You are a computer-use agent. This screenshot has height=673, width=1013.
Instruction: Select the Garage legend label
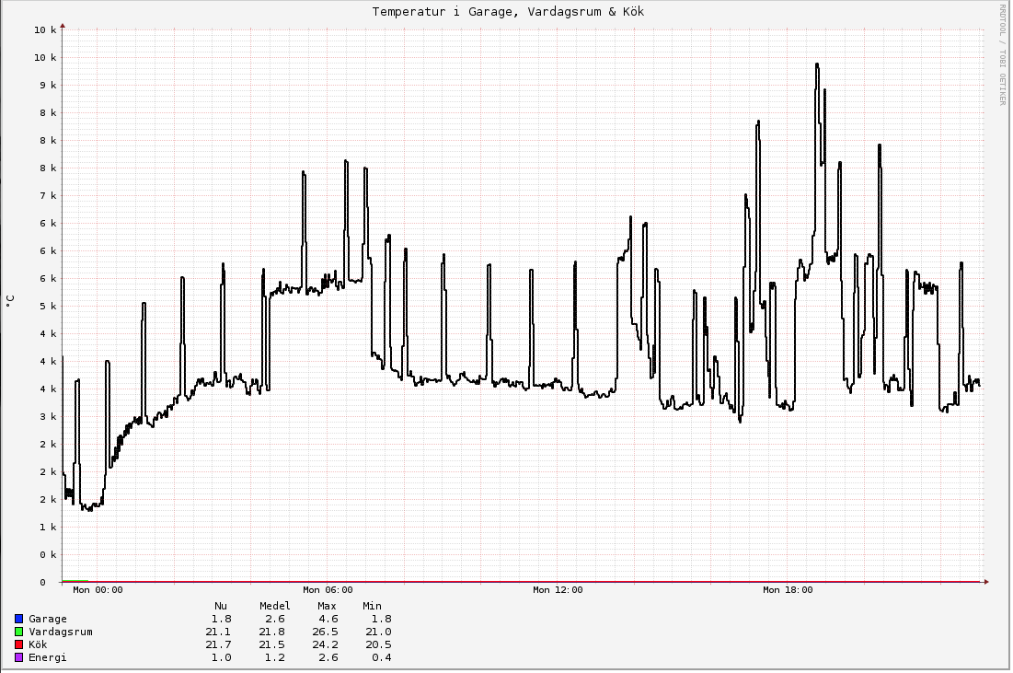pyautogui.click(x=48, y=619)
